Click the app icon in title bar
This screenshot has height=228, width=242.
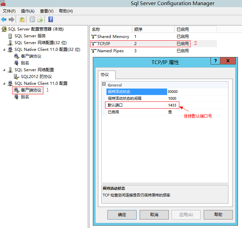click(3, 3)
